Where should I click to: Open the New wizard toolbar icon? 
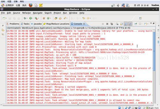pyautogui.click(x=4, y=18)
